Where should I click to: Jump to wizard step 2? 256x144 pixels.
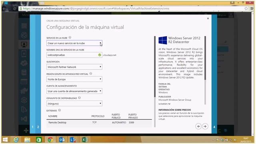pos(38,127)
